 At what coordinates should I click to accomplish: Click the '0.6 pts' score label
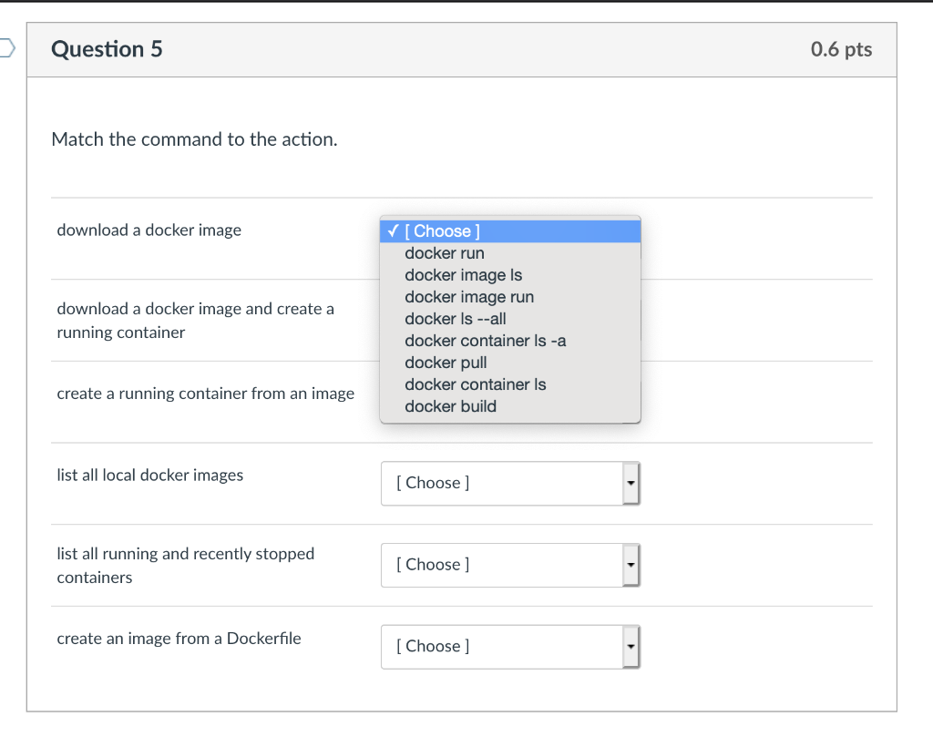pyautogui.click(x=841, y=49)
